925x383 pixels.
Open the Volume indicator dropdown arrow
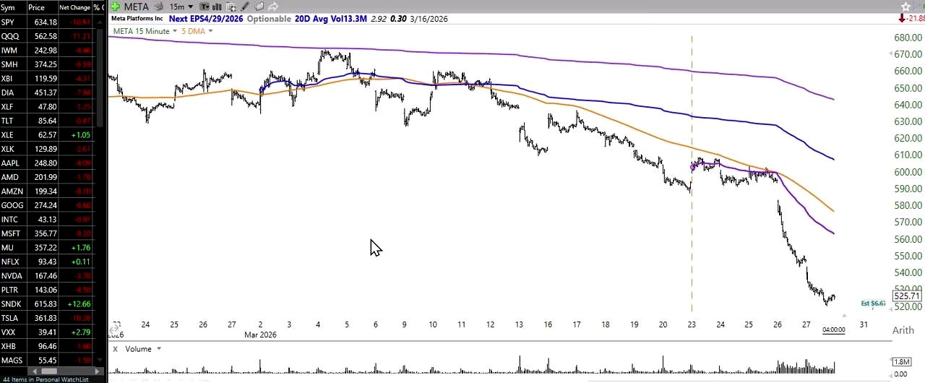click(158, 349)
